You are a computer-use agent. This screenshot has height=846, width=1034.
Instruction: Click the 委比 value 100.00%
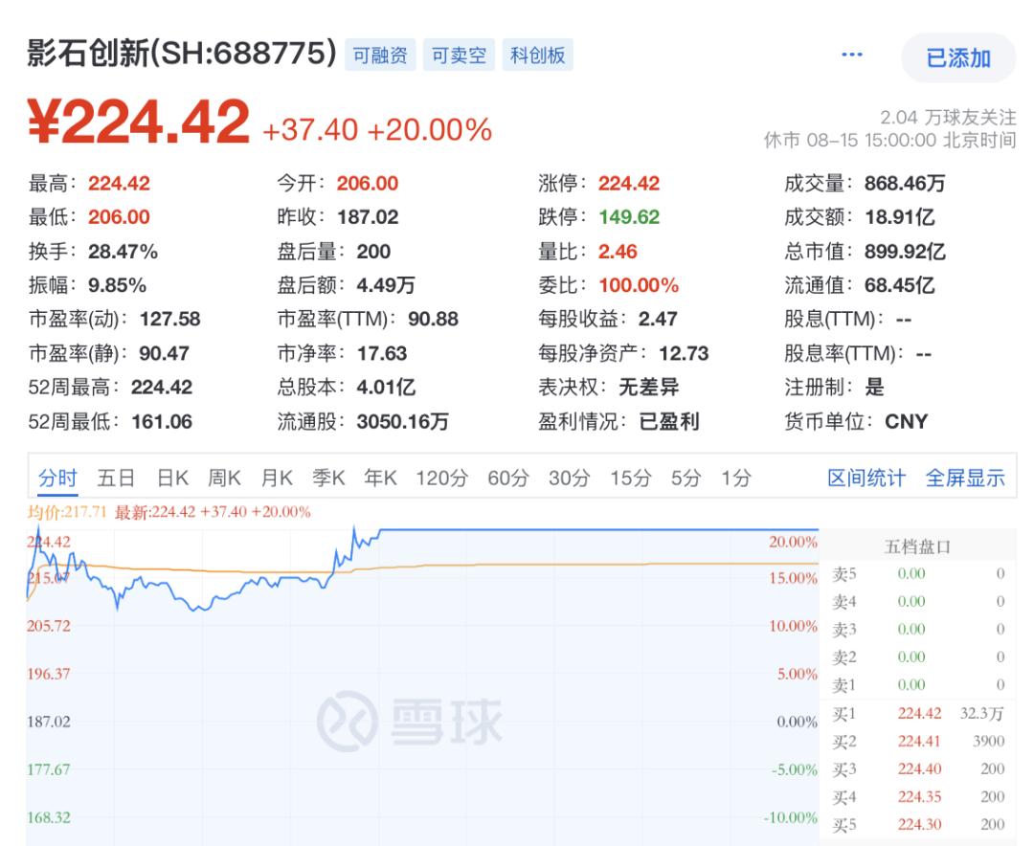[x=639, y=285]
